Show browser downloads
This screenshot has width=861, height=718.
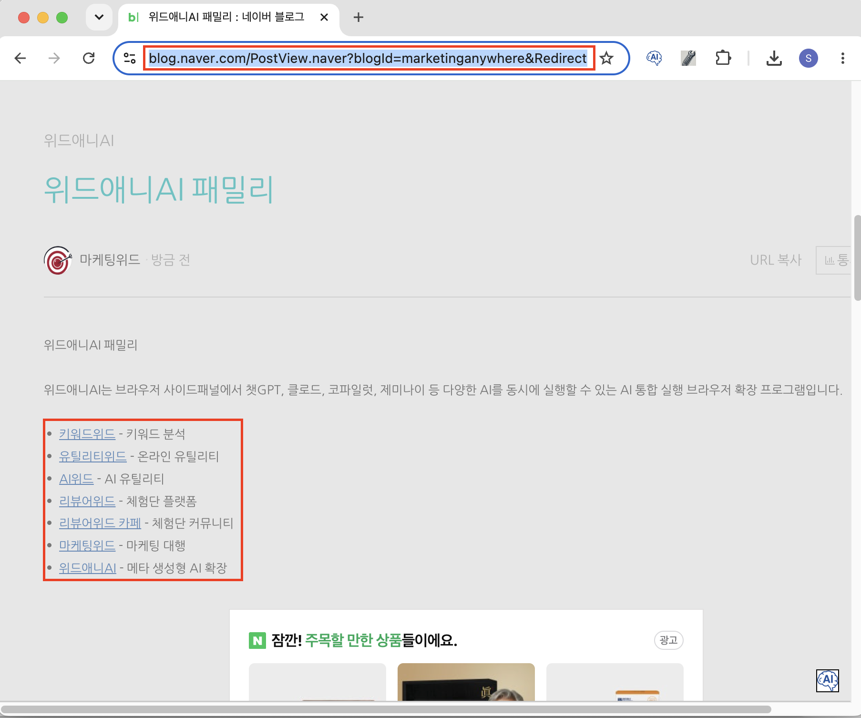[x=774, y=58]
